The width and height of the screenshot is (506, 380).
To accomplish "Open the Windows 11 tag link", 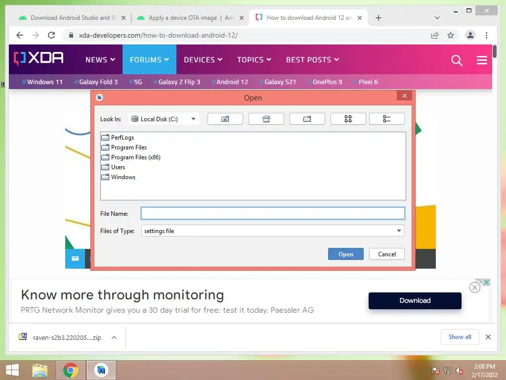I will pyautogui.click(x=42, y=82).
